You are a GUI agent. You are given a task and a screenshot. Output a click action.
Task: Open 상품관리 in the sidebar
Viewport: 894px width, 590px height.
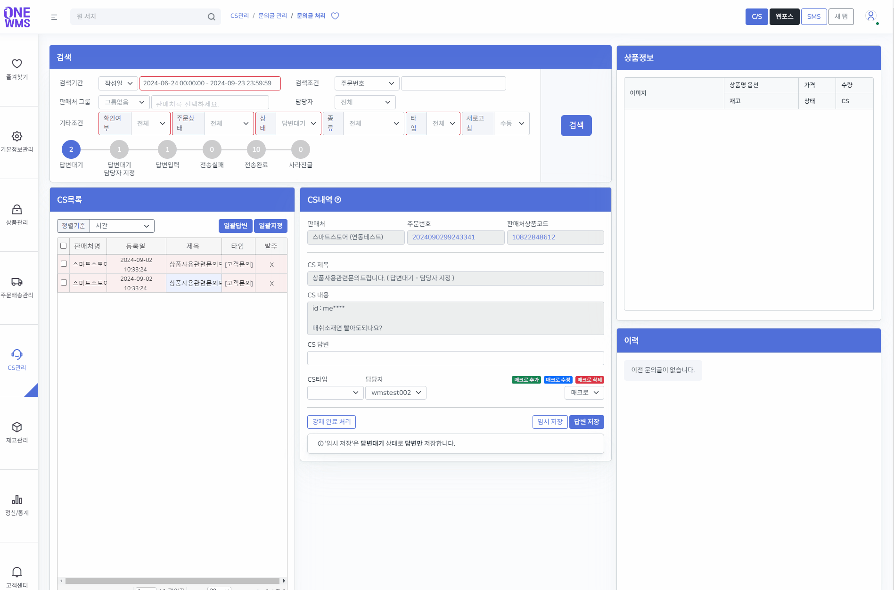click(17, 215)
